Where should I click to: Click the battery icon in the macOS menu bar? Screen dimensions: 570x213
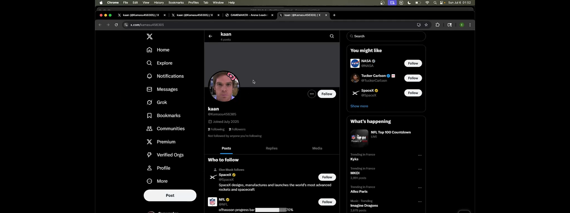[418, 2]
